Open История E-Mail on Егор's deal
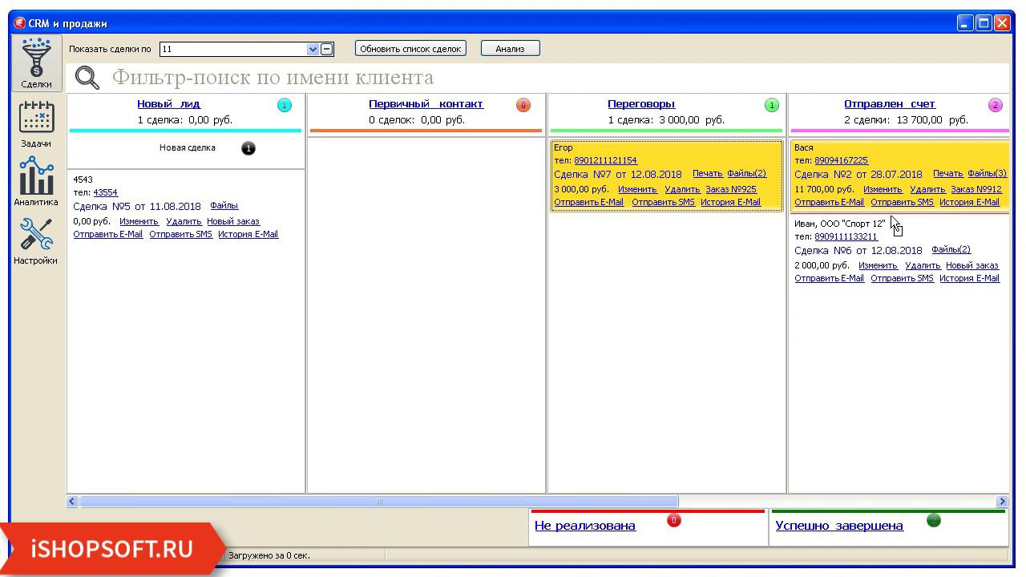 click(x=731, y=203)
